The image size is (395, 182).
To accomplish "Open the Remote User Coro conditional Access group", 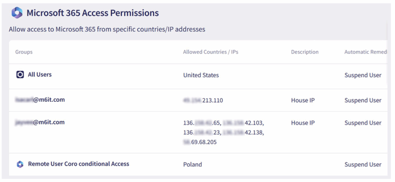I will point(78,164).
